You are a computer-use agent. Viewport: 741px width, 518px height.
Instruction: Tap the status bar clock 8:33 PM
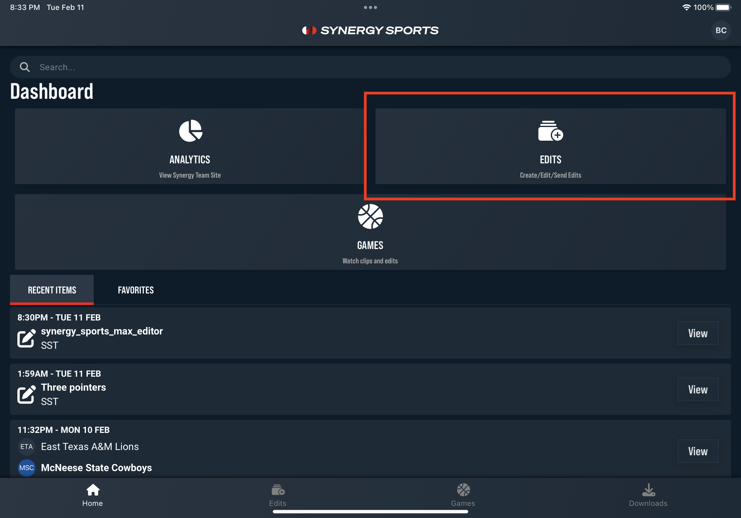tap(25, 7)
